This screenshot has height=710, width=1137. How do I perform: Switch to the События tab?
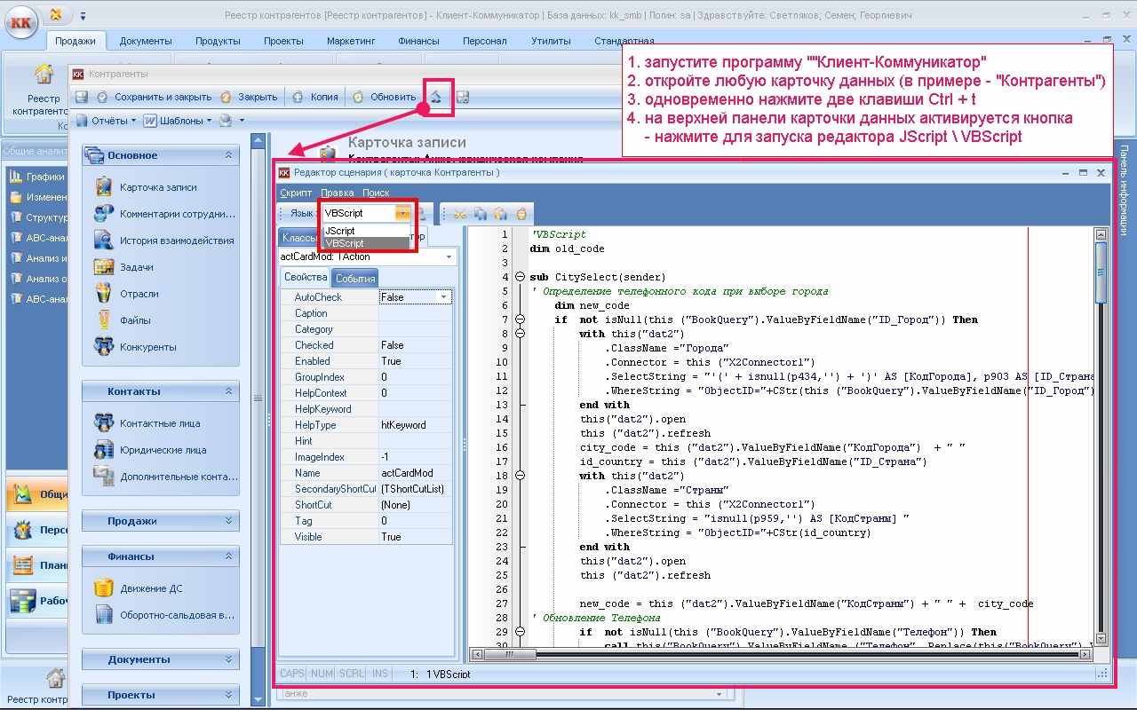(x=355, y=278)
